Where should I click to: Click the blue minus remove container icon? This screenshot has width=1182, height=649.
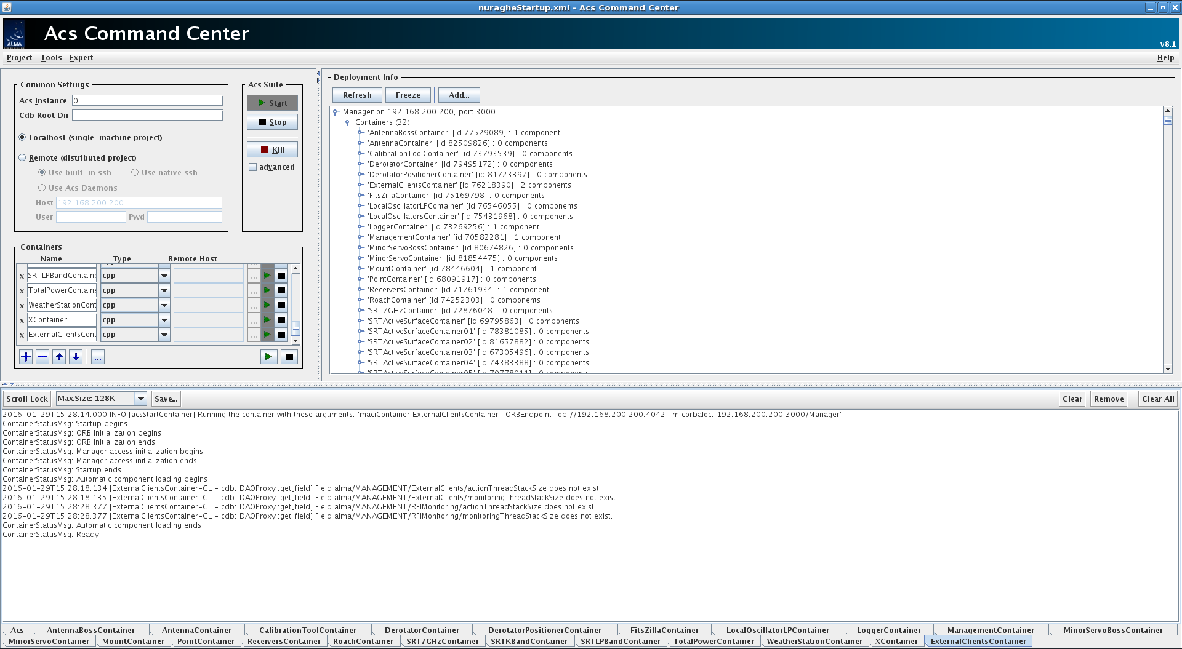[42, 357]
